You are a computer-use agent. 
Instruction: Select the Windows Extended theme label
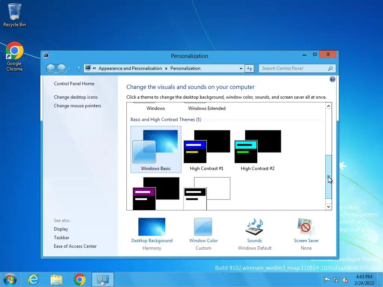[x=206, y=108]
